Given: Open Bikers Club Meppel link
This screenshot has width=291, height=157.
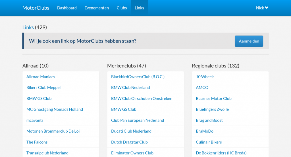Looking at the screenshot, I should tap(43, 88).
